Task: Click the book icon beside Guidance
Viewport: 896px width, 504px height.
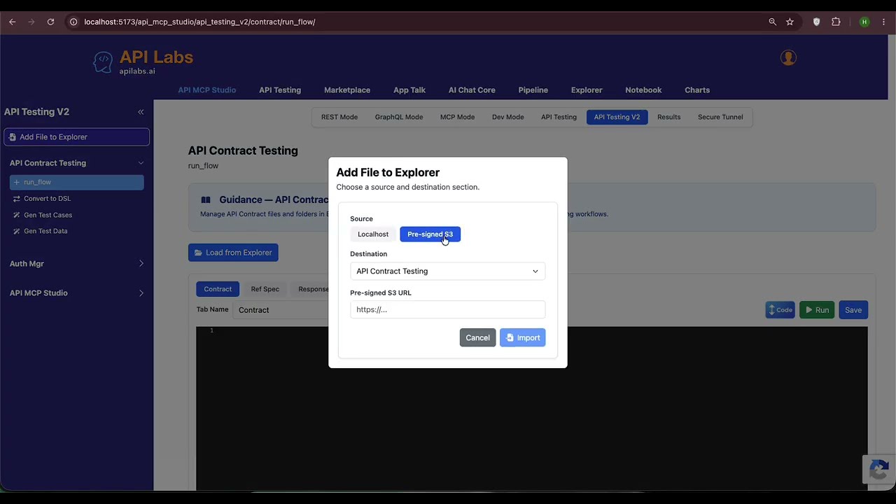Action: pyautogui.click(x=206, y=199)
